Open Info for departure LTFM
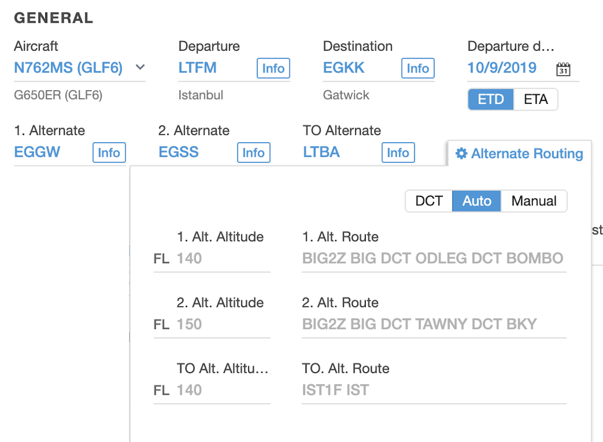 [273, 68]
